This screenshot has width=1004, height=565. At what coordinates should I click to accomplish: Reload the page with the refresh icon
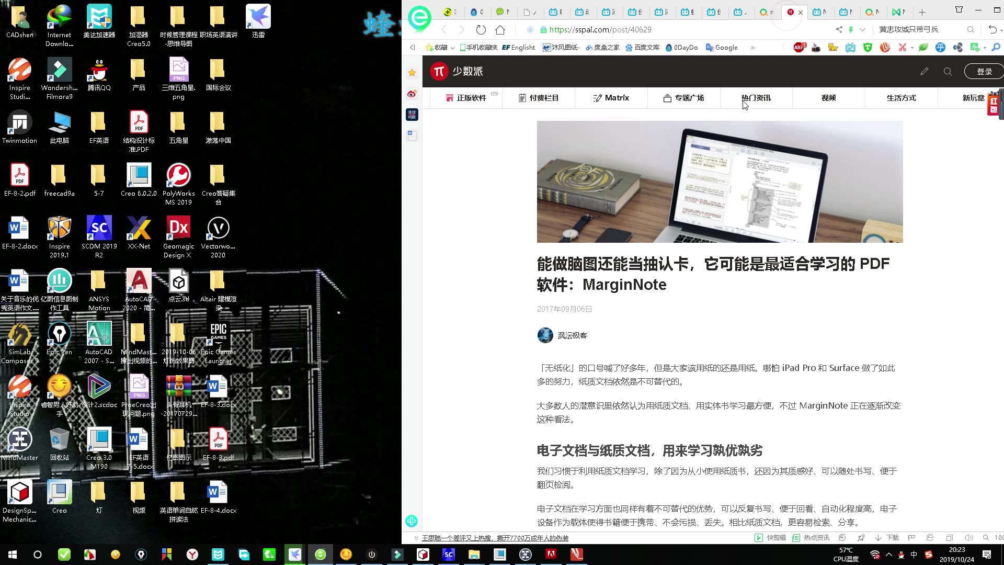[x=481, y=30]
